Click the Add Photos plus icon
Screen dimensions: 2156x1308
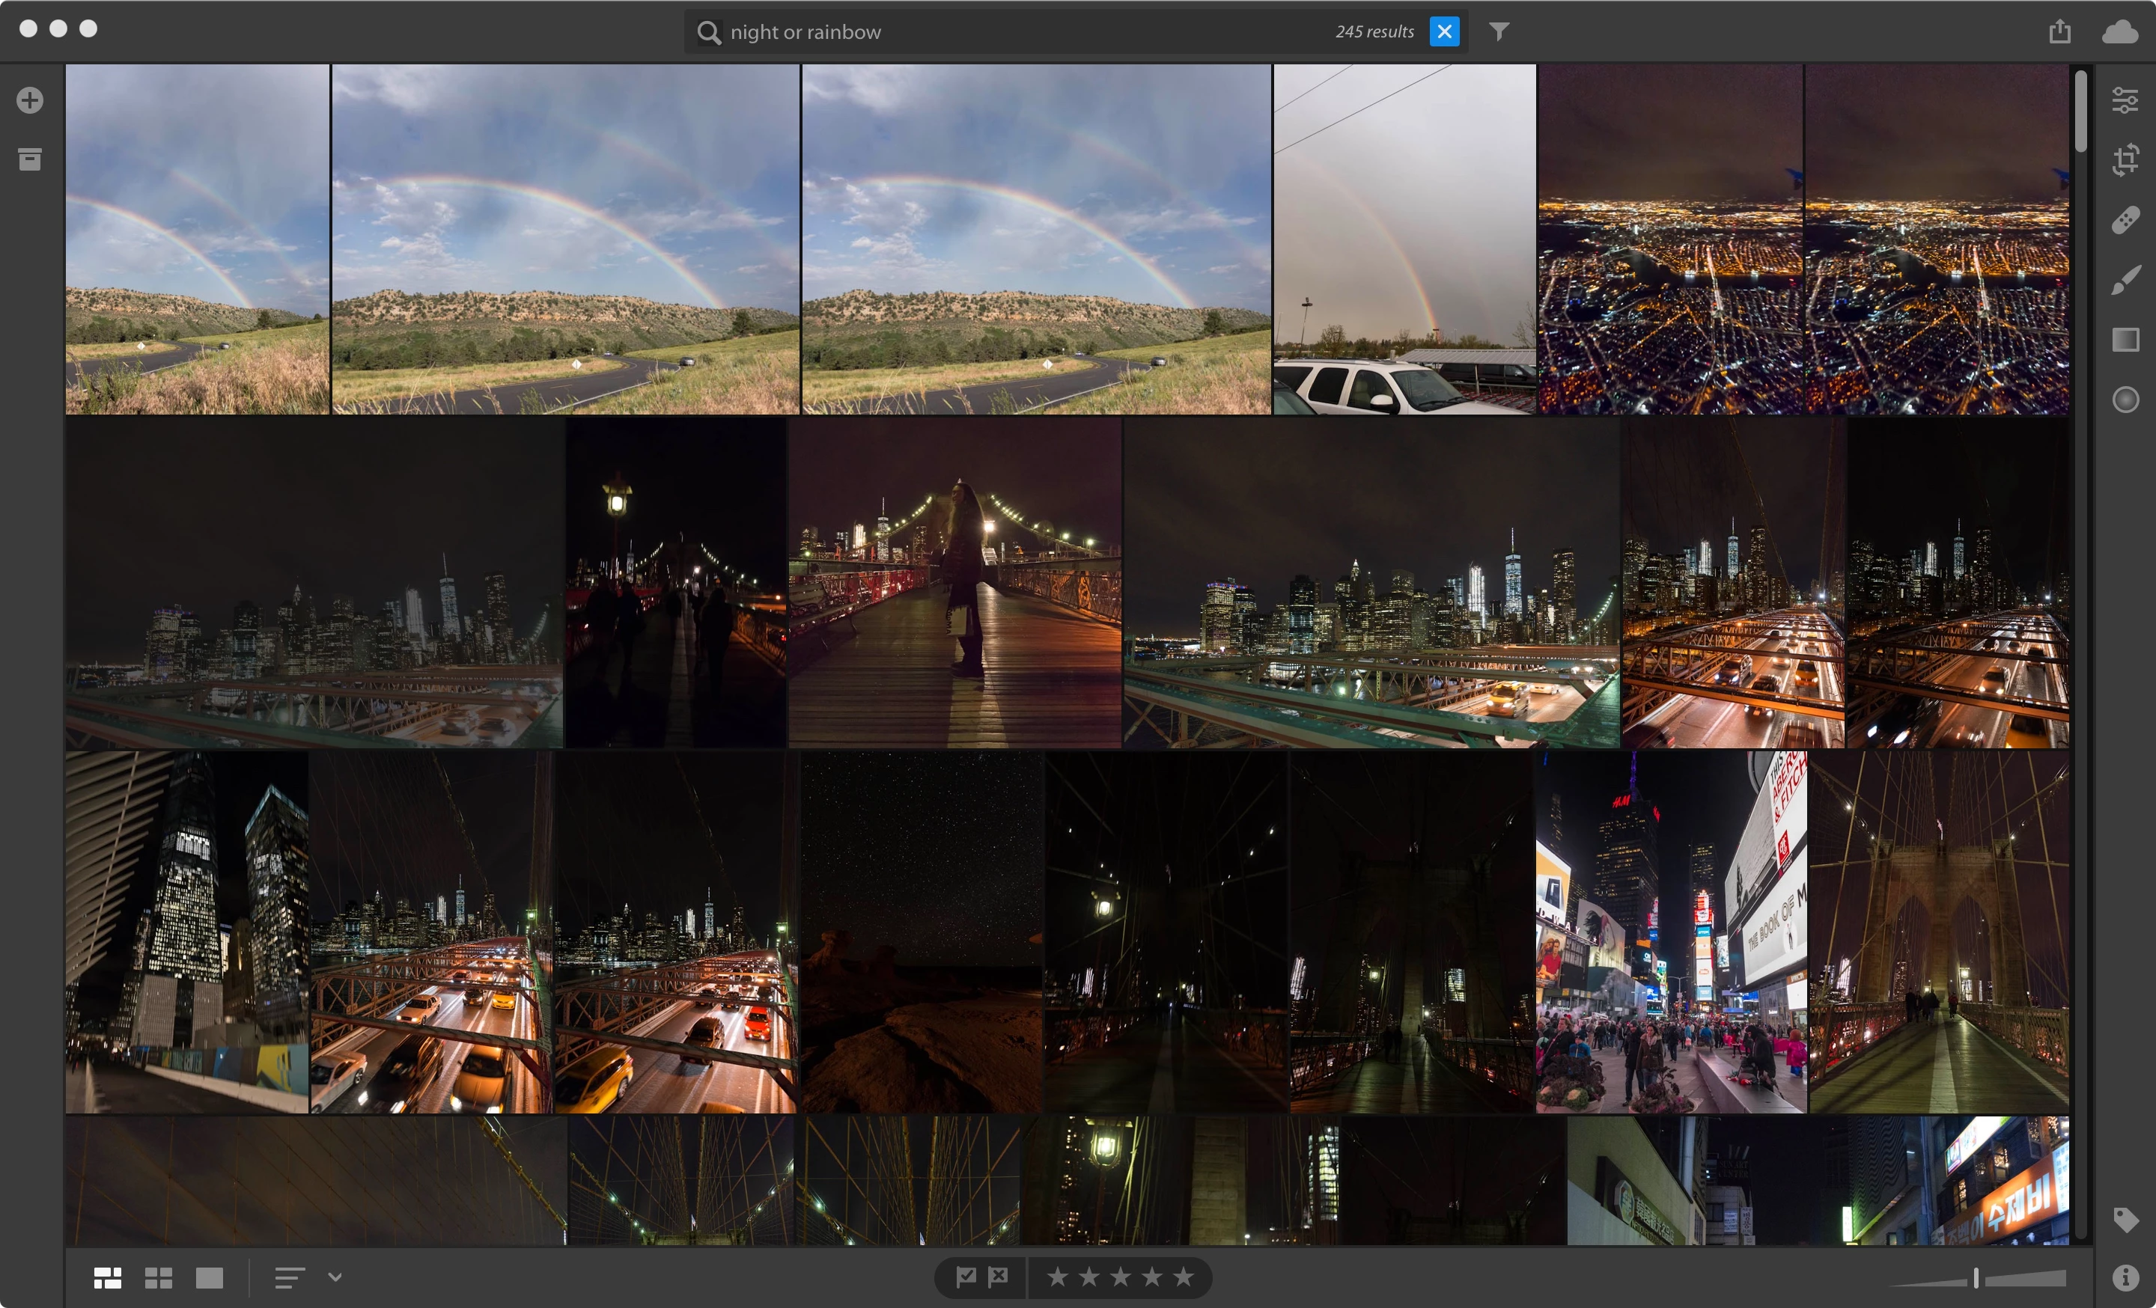[30, 100]
